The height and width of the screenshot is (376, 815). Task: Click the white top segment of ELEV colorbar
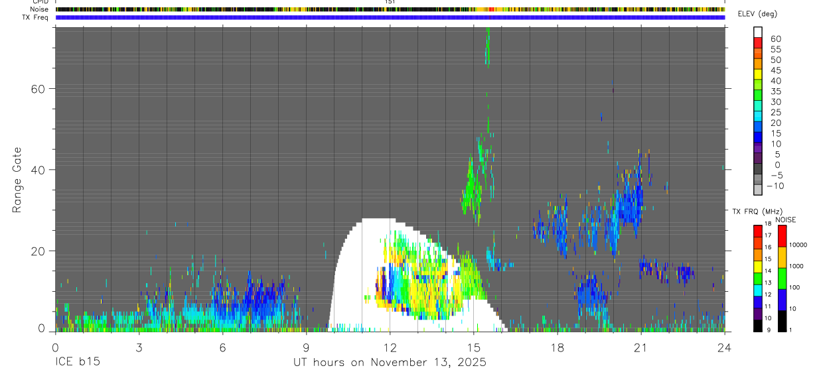pyautogui.click(x=758, y=32)
